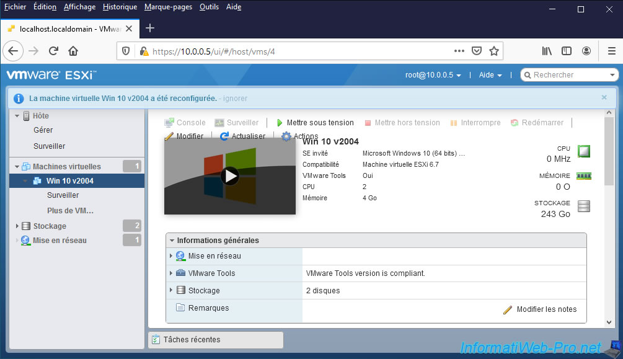Screen dimensions: 623x359
Task: Collapse the Informations générales panel
Action: 171,240
